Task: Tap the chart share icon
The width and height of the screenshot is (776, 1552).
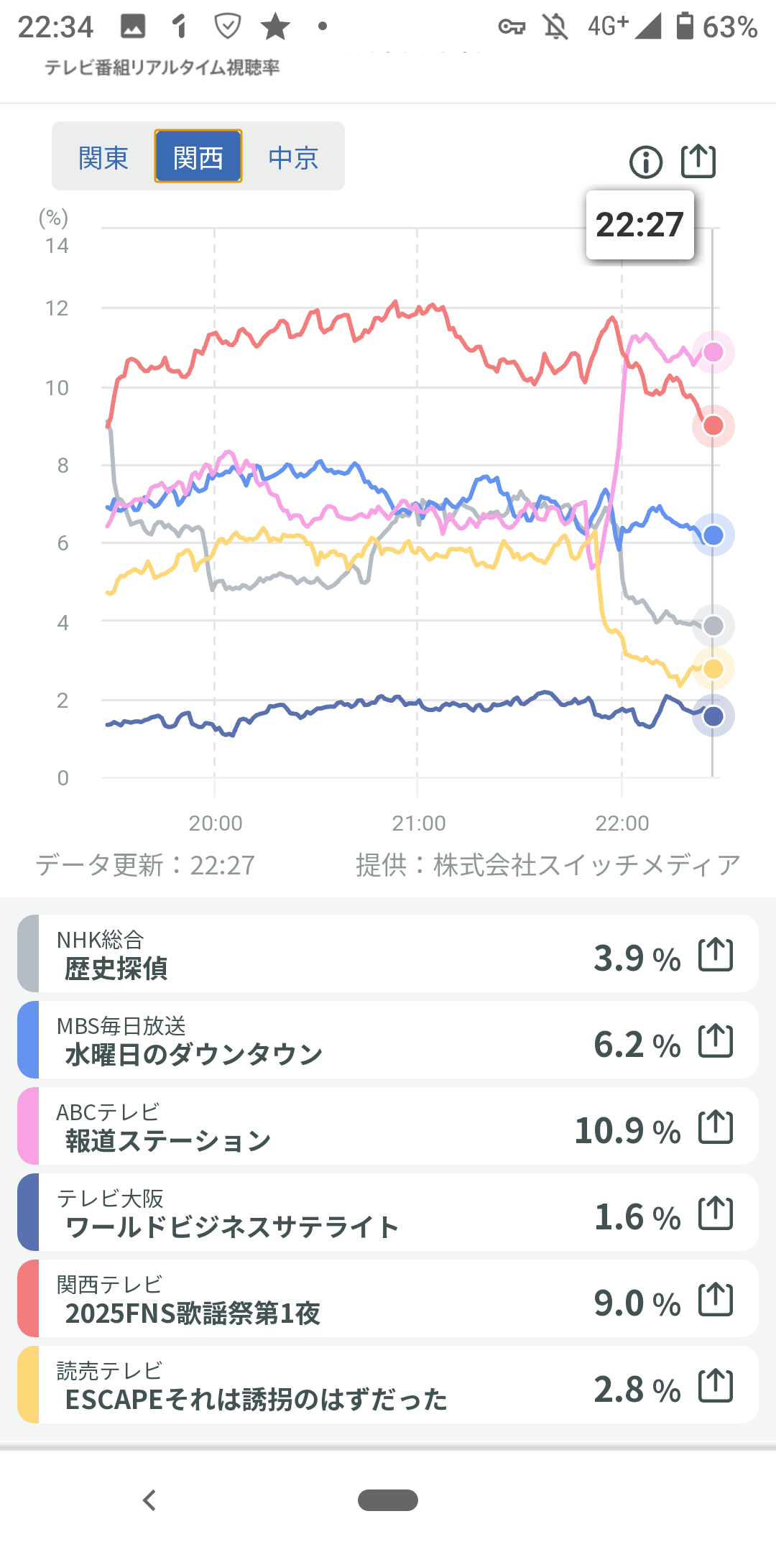Action: point(698,161)
